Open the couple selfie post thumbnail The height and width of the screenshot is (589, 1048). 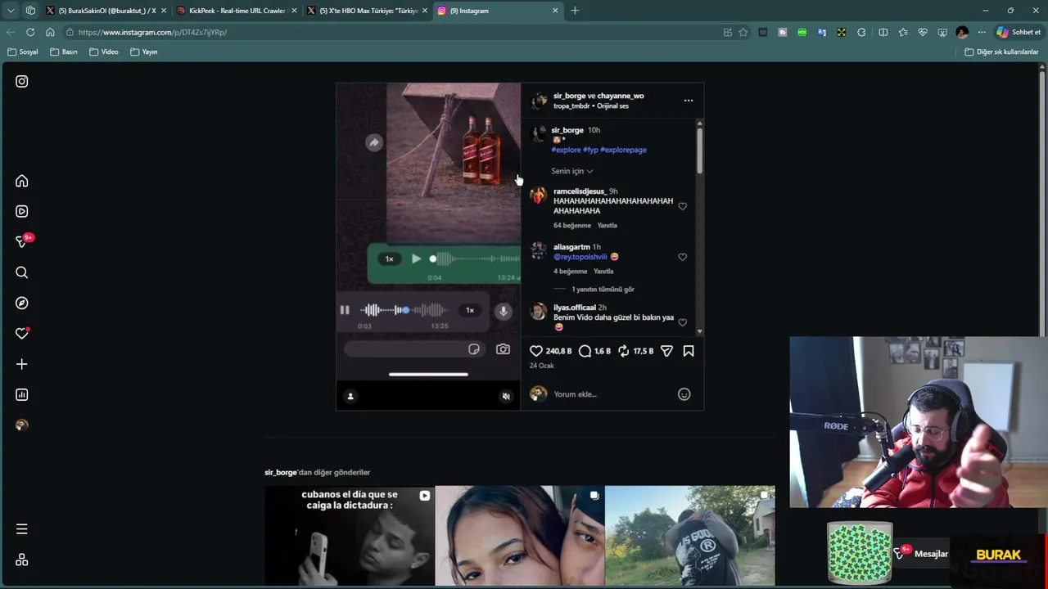pyautogui.click(x=520, y=537)
